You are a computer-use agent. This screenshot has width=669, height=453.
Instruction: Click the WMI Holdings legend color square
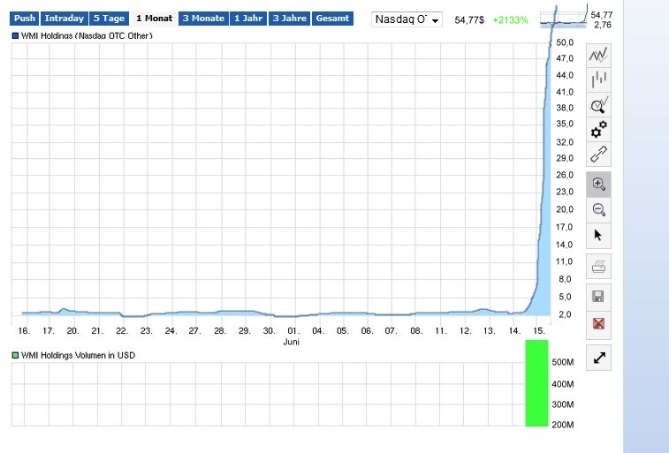pos(15,36)
